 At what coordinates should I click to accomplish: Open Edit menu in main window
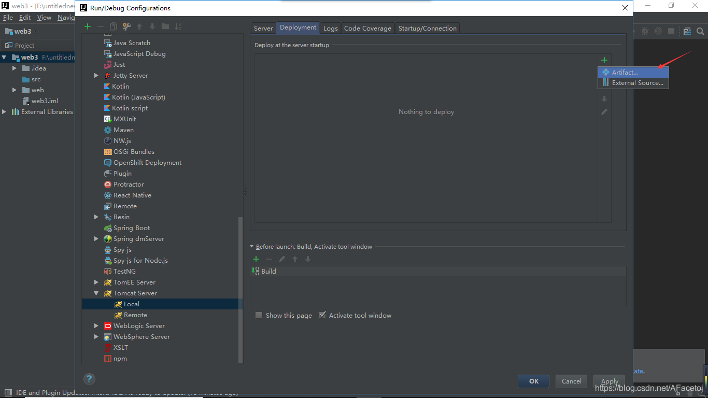coord(25,18)
